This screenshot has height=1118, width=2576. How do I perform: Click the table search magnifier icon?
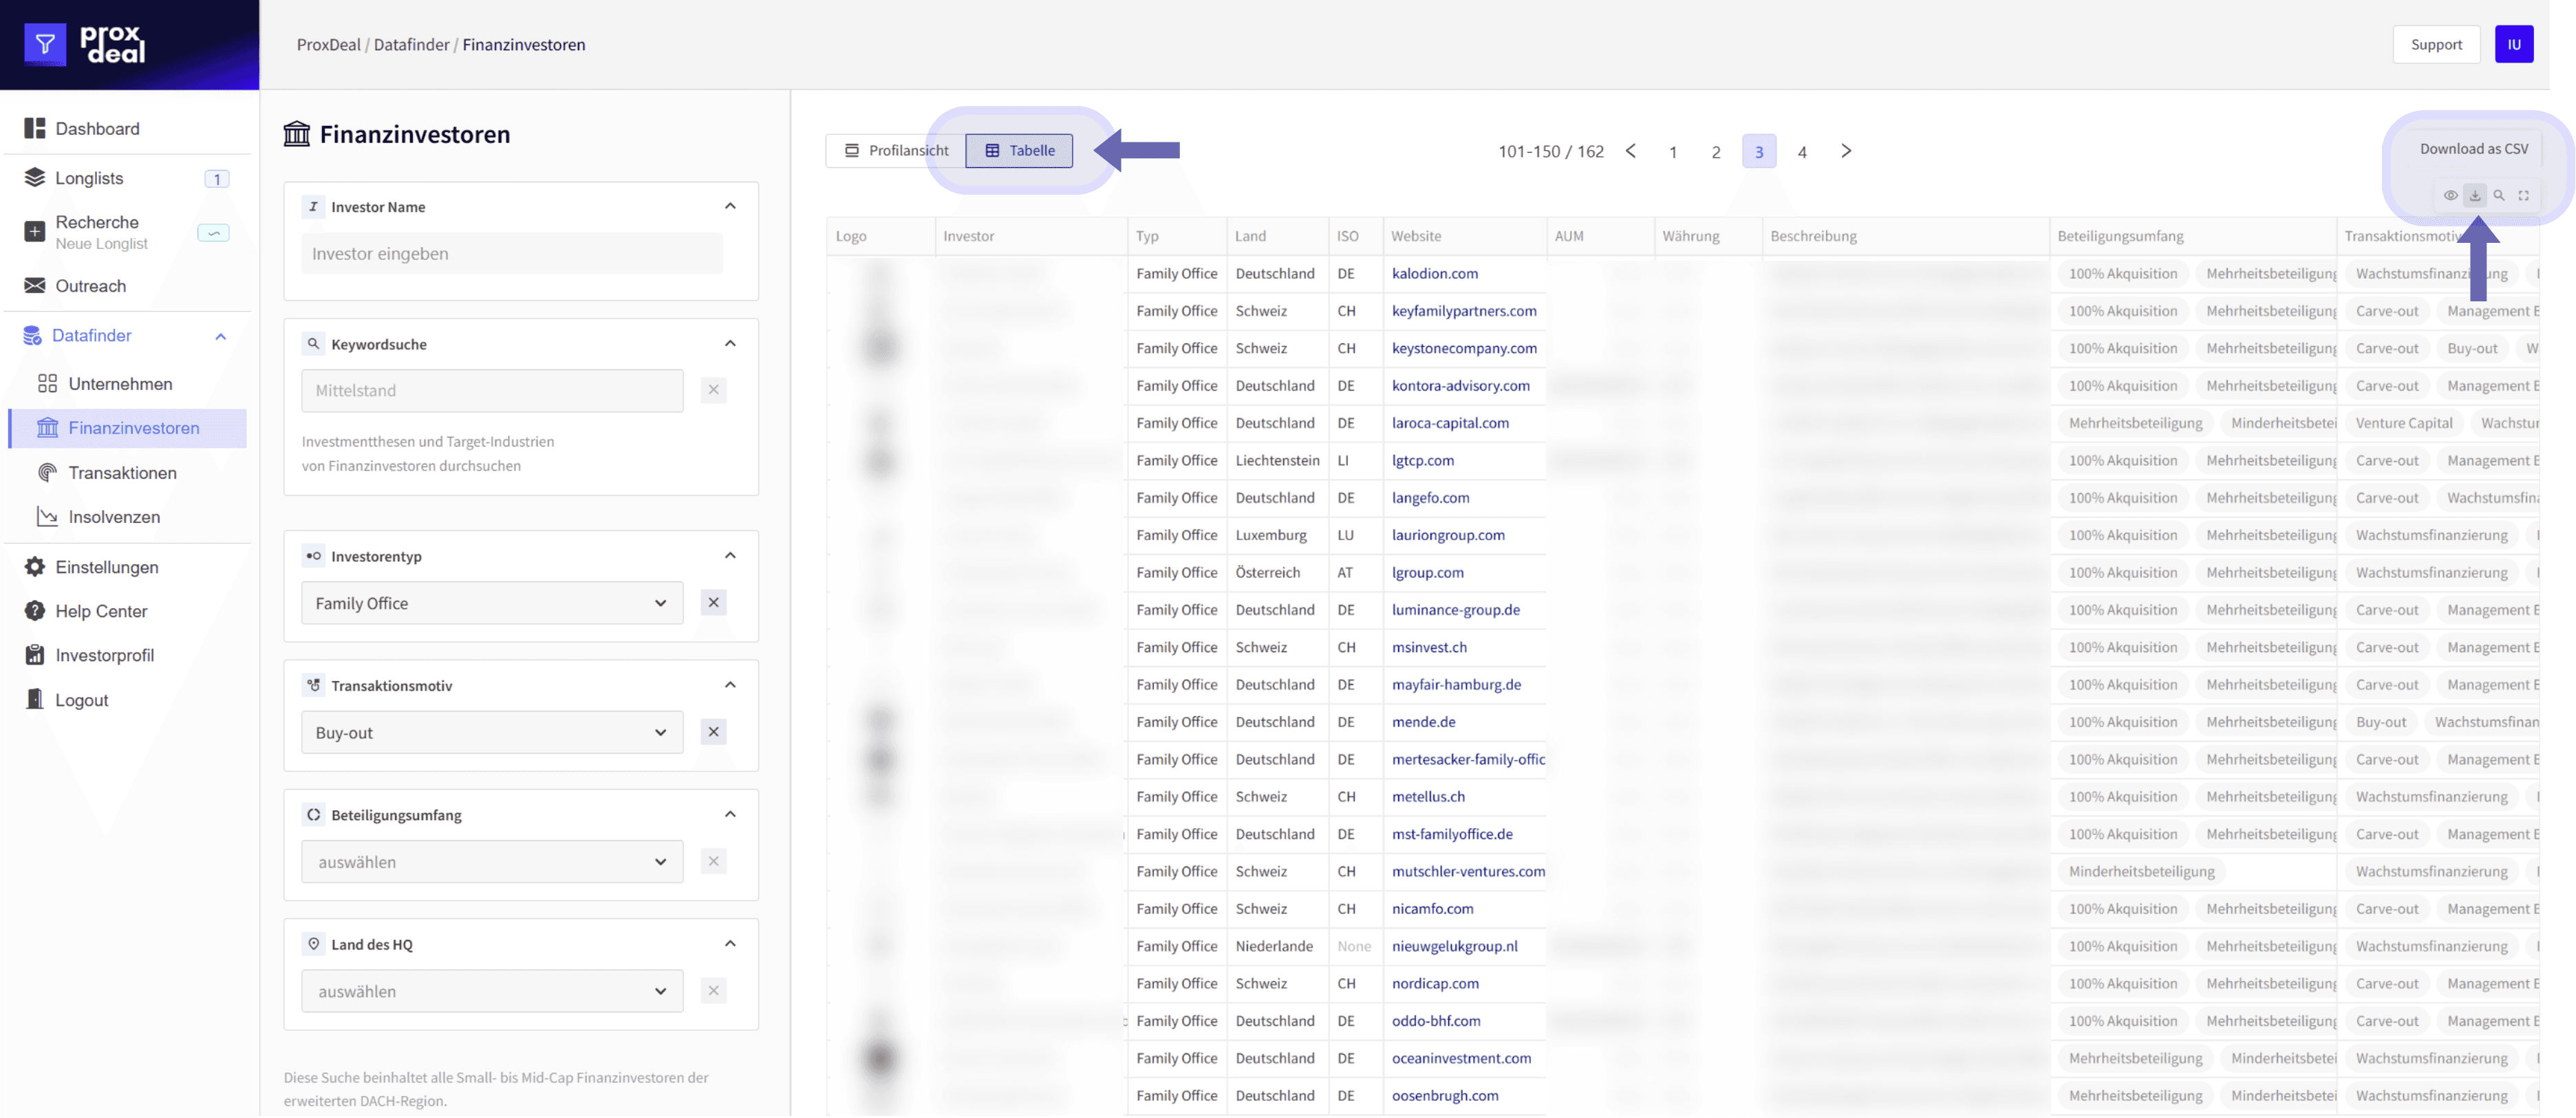point(2498,195)
